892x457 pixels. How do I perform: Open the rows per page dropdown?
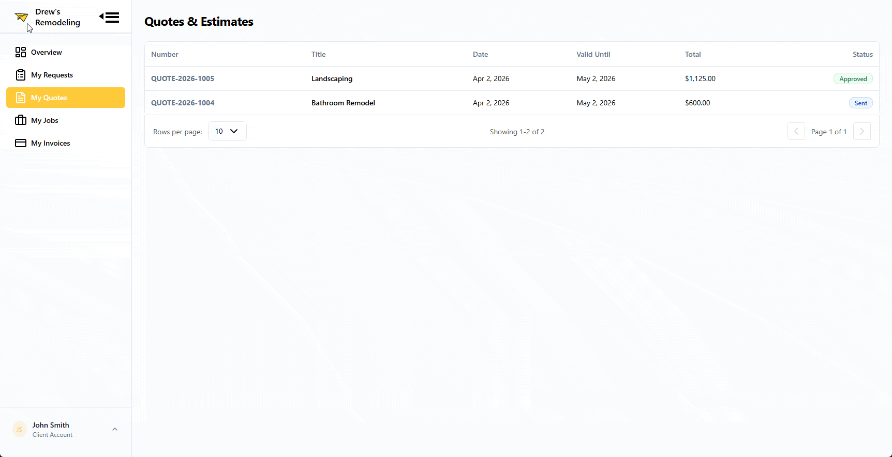click(x=227, y=131)
